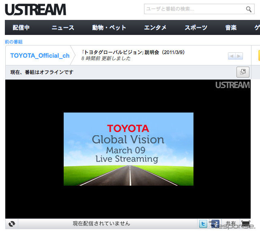
Task: Pop out the player window
Action: pos(243,72)
